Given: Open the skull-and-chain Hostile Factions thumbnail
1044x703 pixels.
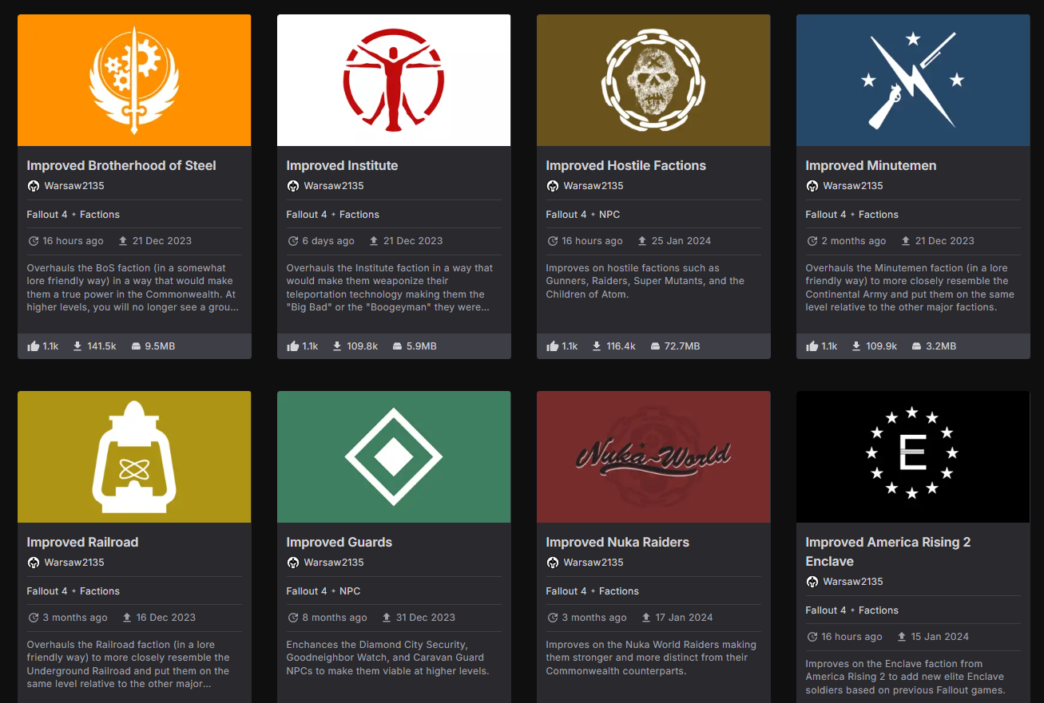Looking at the screenshot, I should tap(653, 81).
